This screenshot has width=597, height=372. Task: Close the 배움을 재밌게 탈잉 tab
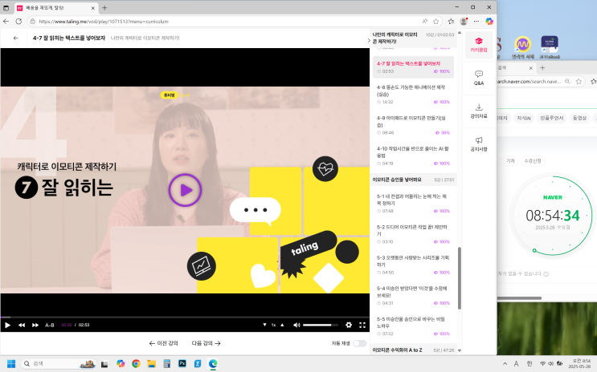(93, 8)
